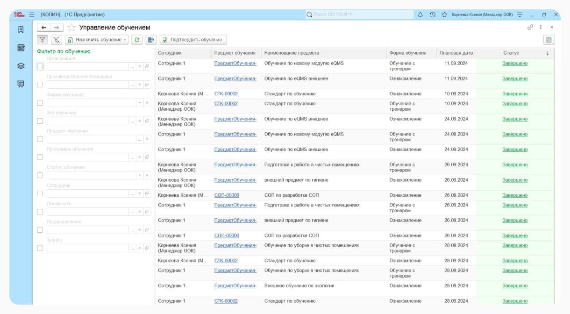Clear the Организация filter field
The width and height of the screenshot is (570, 314).
139,66
